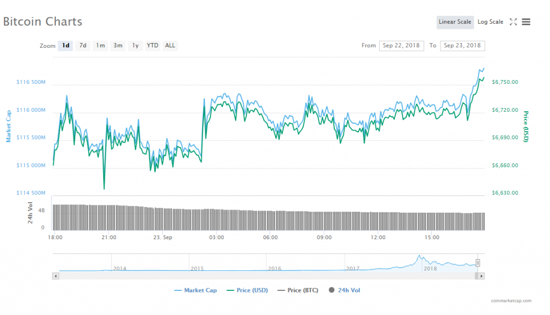Open the chart hamburger menu
The width and height of the screenshot is (550, 315).
click(526, 22)
